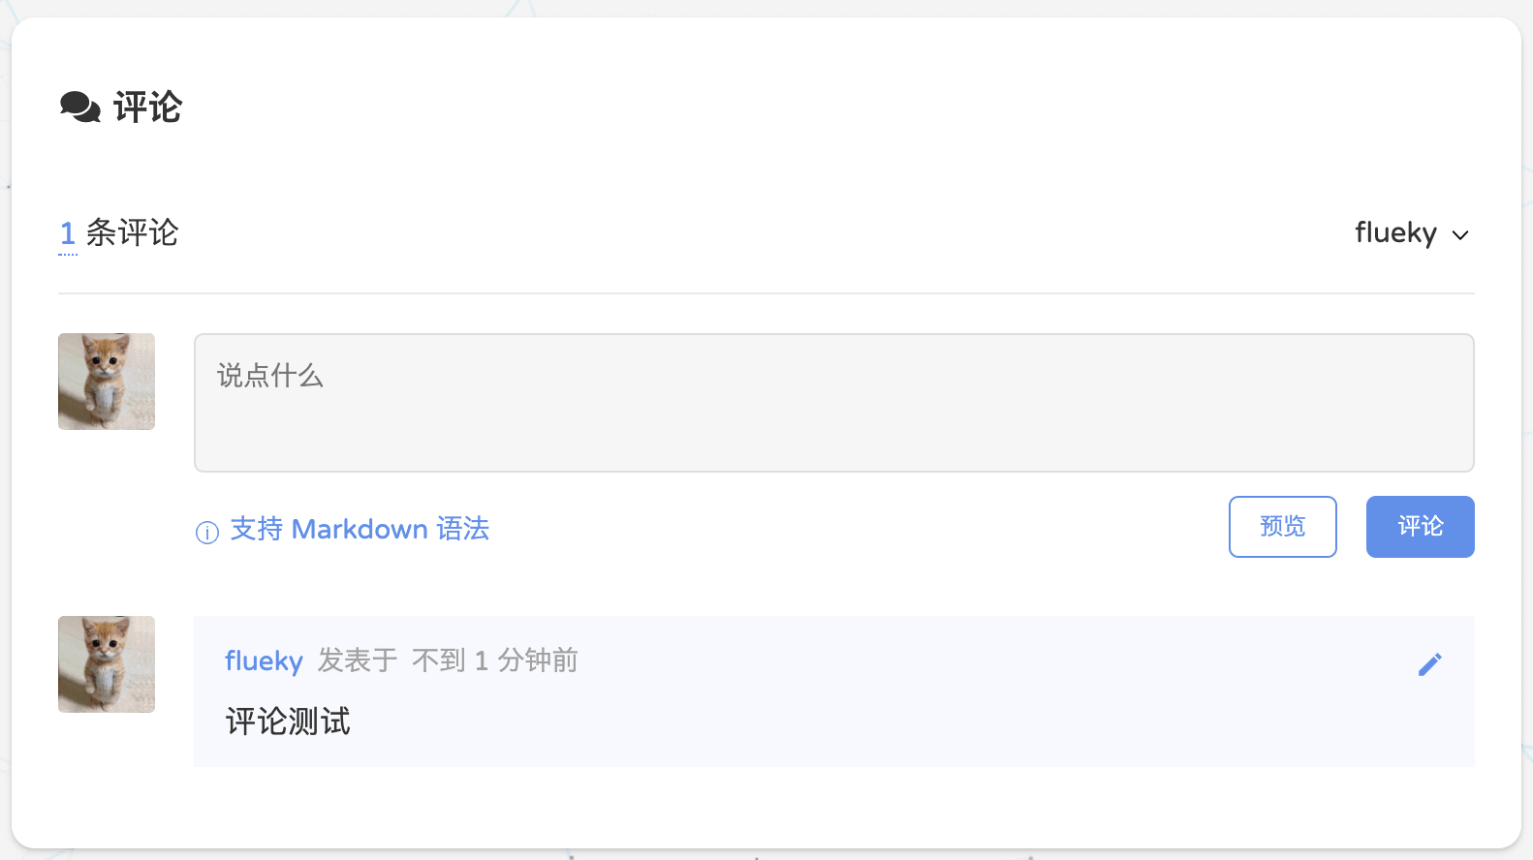The image size is (1533, 860).
Task: Submit with the blue 评论 button
Action: (x=1420, y=527)
